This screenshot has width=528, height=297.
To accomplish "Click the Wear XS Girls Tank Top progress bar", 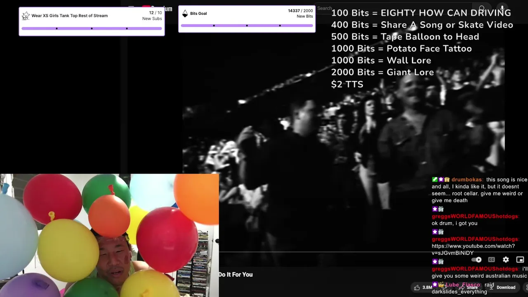I will pos(92,28).
